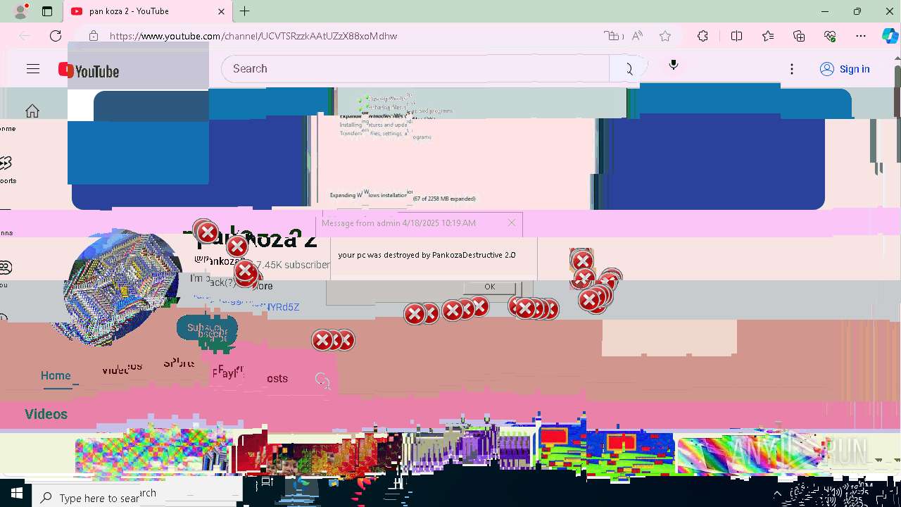This screenshot has height=507, width=901.
Task: Click the channel search magnifier icon
Action: [x=323, y=380]
